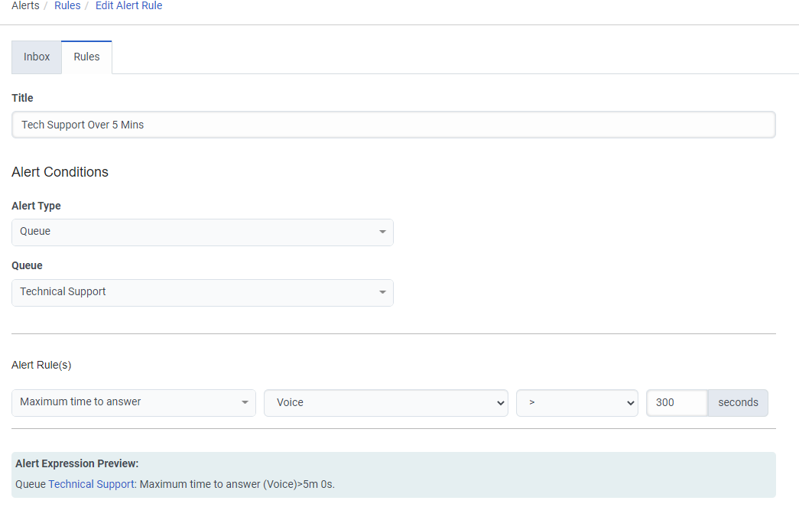Screen dimensions: 799x520
Task: Click the Alerts breadcrumb link
Action: click(x=25, y=5)
